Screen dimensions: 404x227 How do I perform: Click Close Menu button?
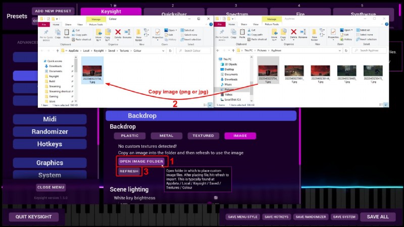tap(51, 187)
